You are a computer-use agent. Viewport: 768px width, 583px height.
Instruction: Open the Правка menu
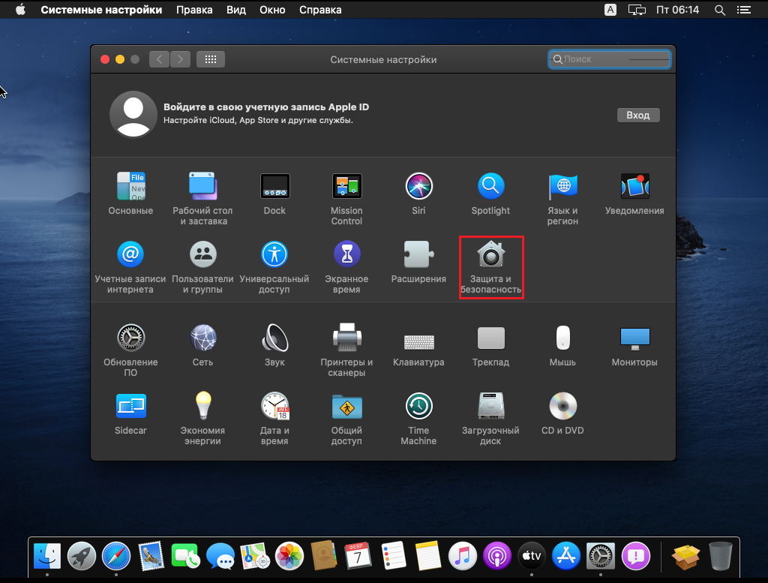pyautogui.click(x=194, y=10)
